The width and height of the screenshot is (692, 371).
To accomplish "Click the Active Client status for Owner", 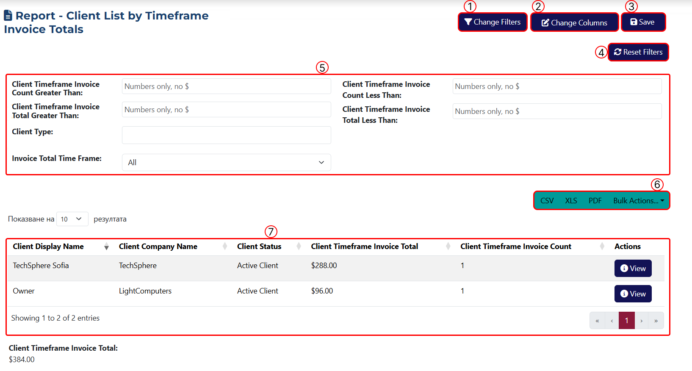I will 257,291.
